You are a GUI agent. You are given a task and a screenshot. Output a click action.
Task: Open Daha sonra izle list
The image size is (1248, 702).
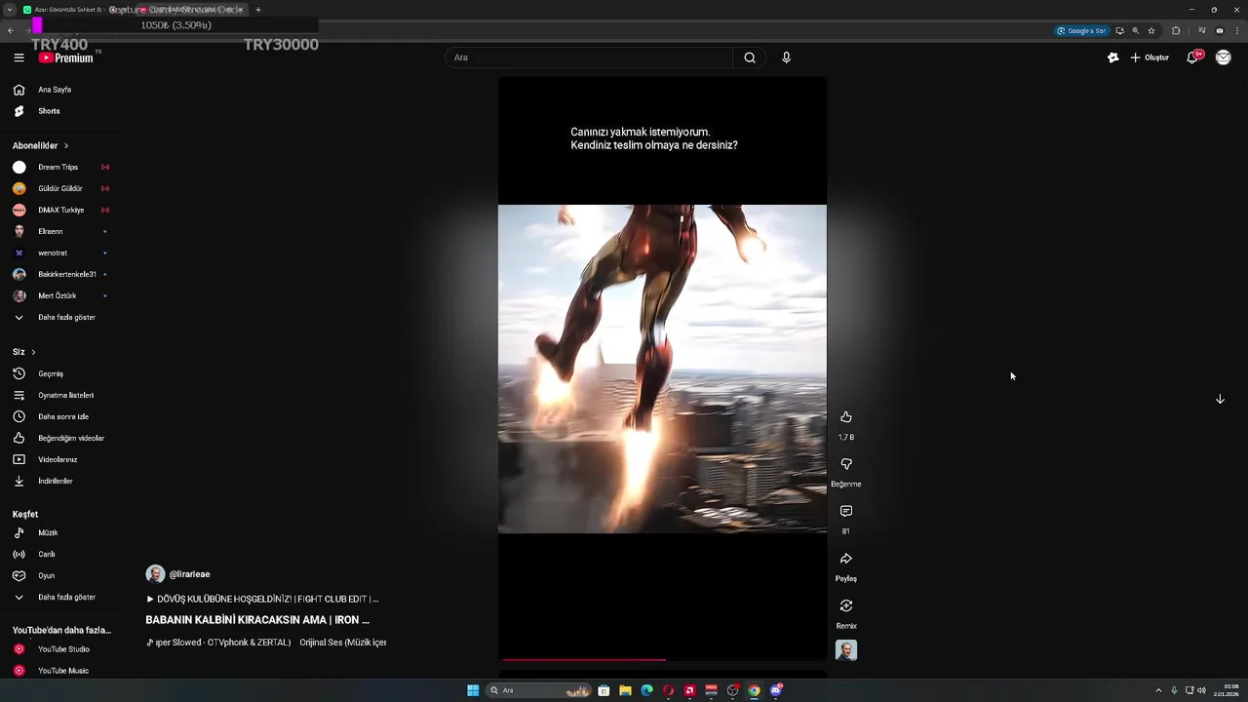coord(62,416)
